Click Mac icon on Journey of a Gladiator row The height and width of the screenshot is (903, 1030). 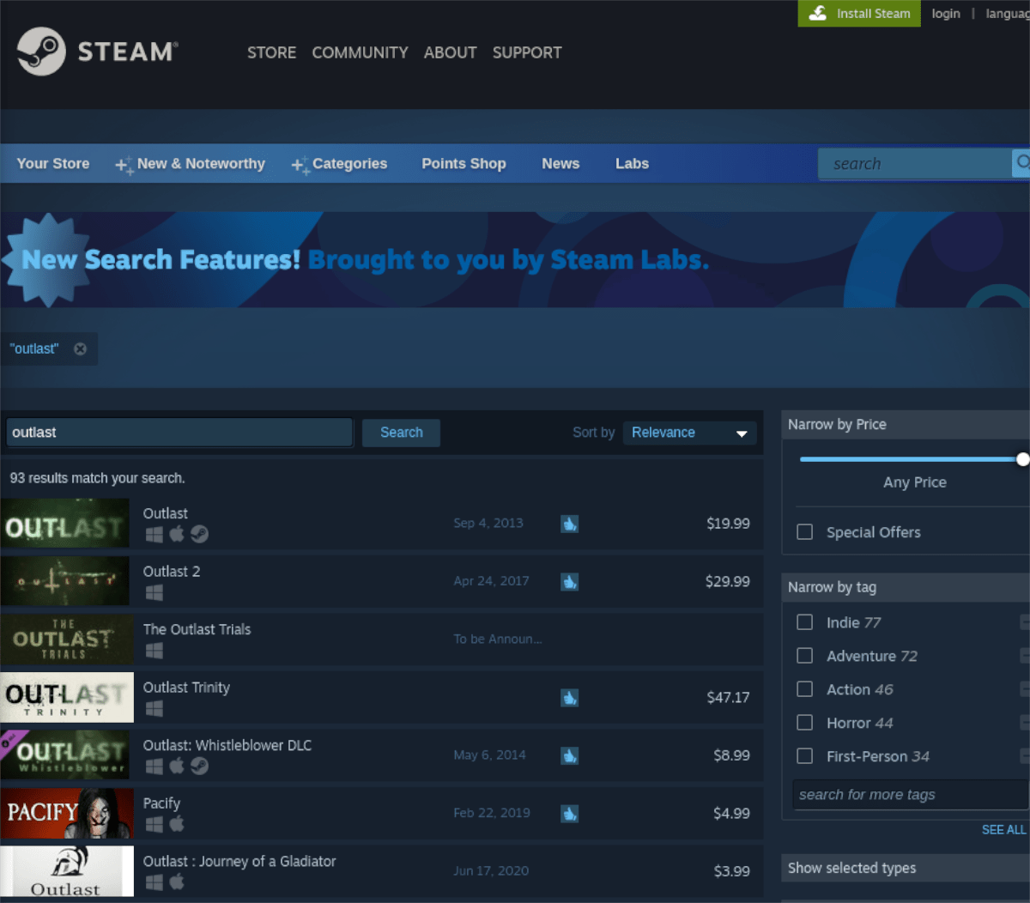click(x=177, y=882)
